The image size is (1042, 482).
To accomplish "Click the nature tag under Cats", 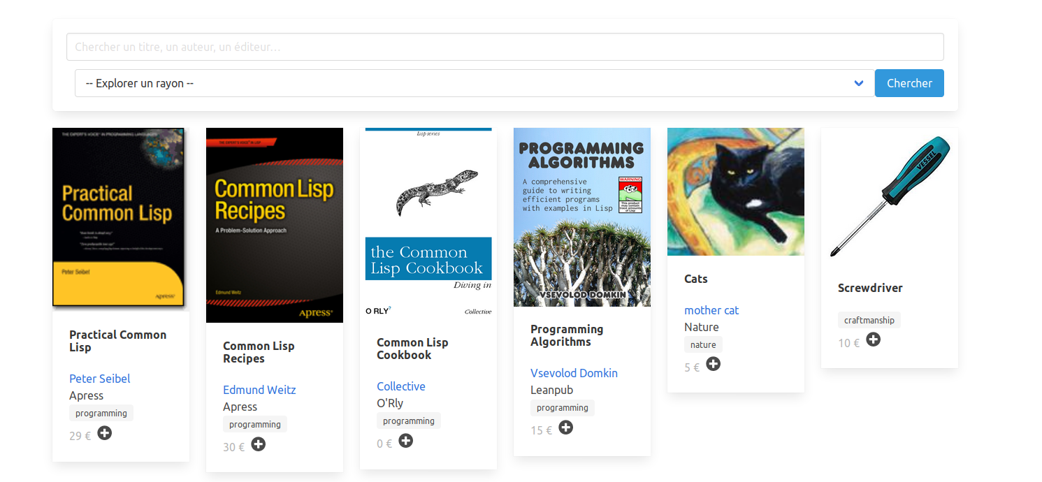I will (x=703, y=345).
